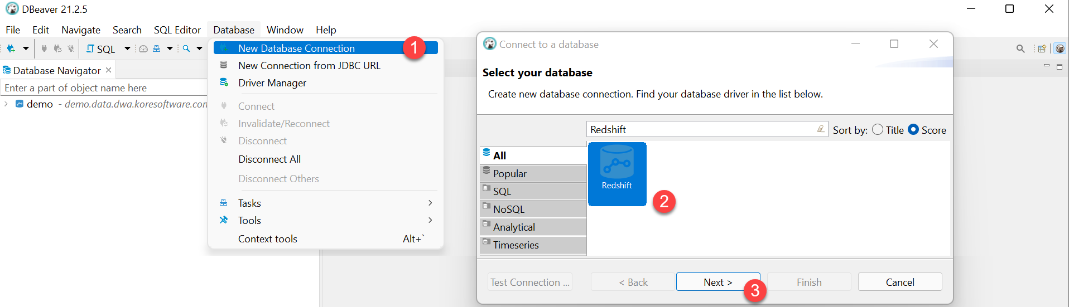Select the Popular driver category
This screenshot has width=1069, height=307.
pos(533,173)
